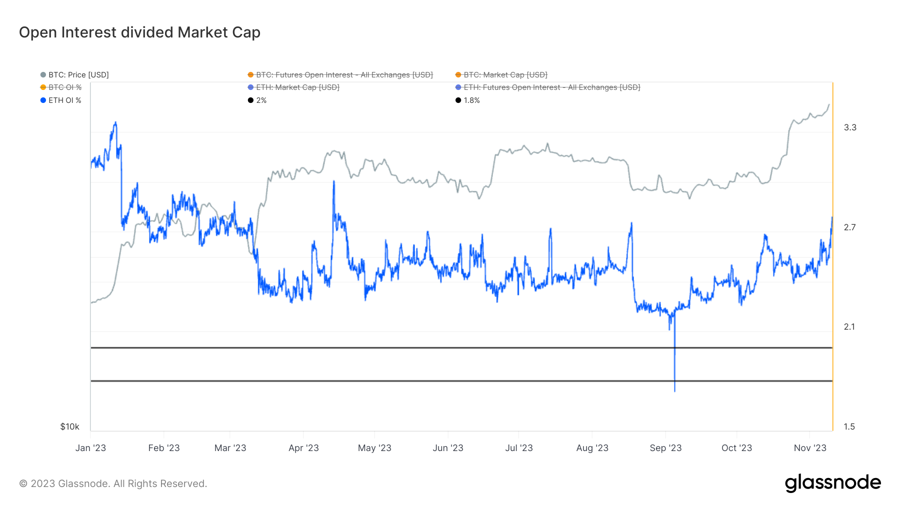Click the 1.5 value on right axis

(849, 427)
